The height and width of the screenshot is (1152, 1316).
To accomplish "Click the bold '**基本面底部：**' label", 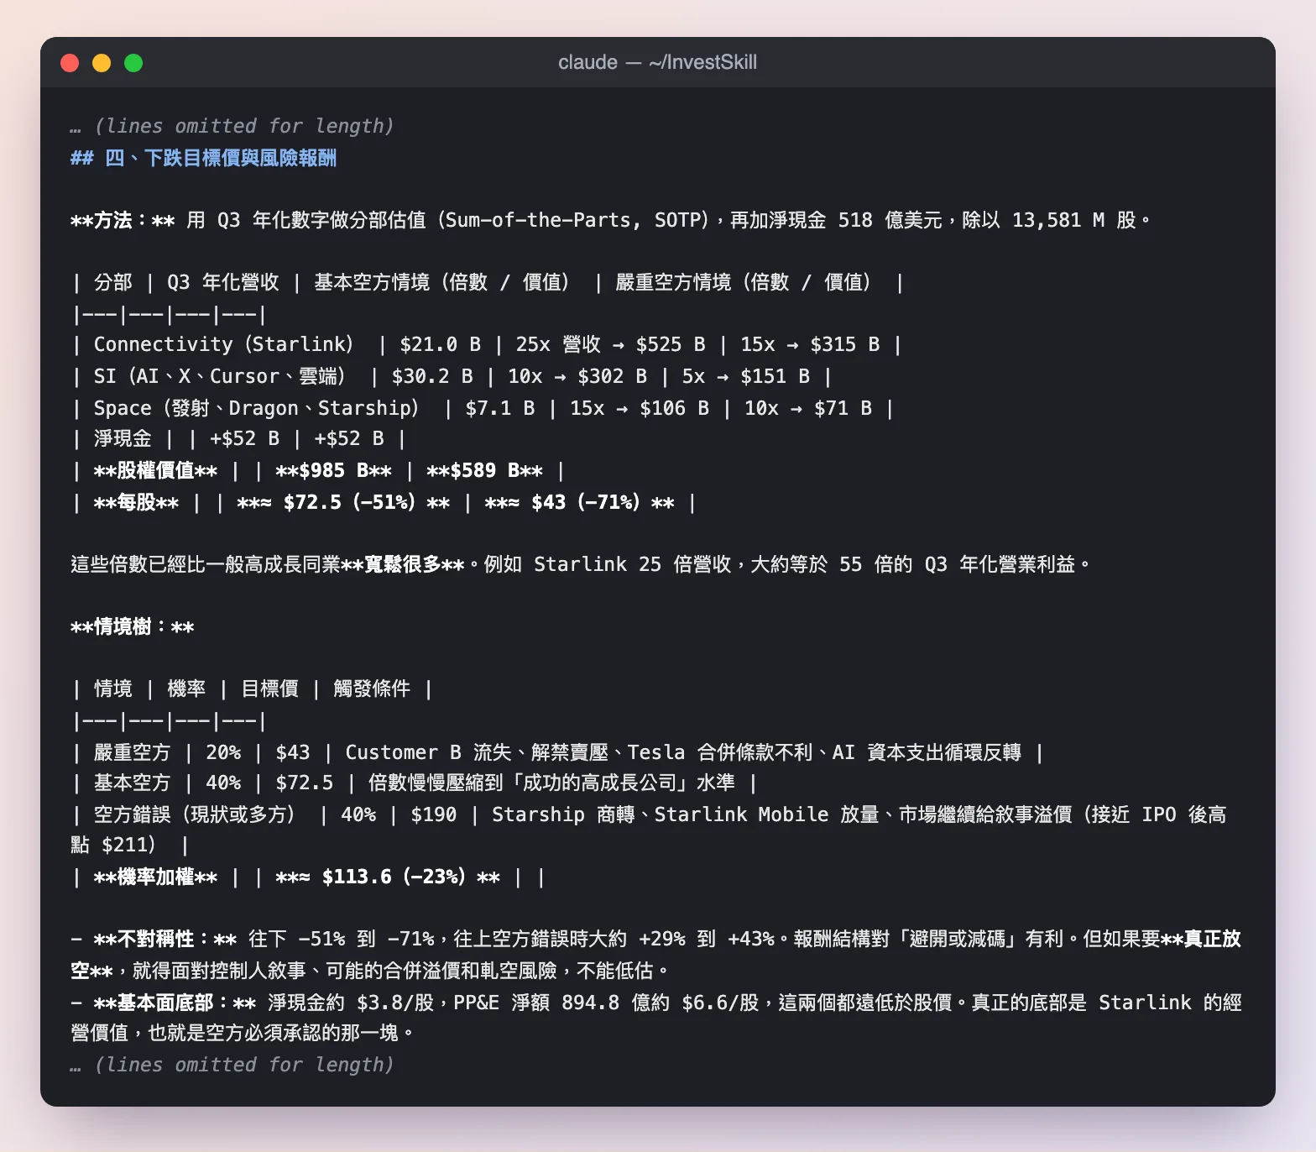I will [175, 1003].
